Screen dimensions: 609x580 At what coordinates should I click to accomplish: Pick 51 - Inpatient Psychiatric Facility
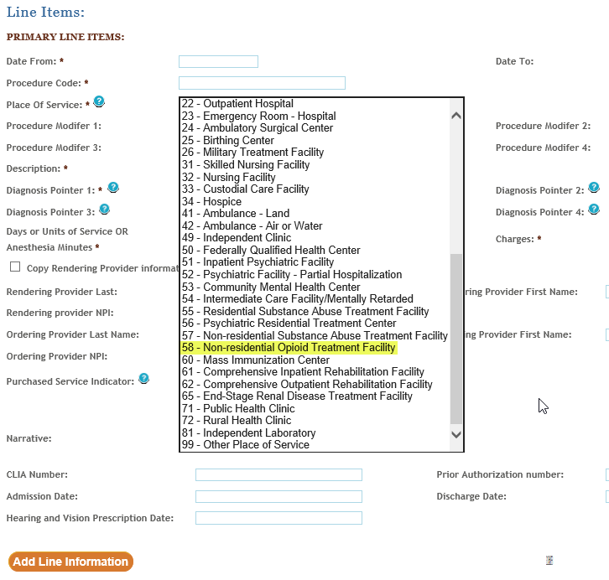coord(315,262)
